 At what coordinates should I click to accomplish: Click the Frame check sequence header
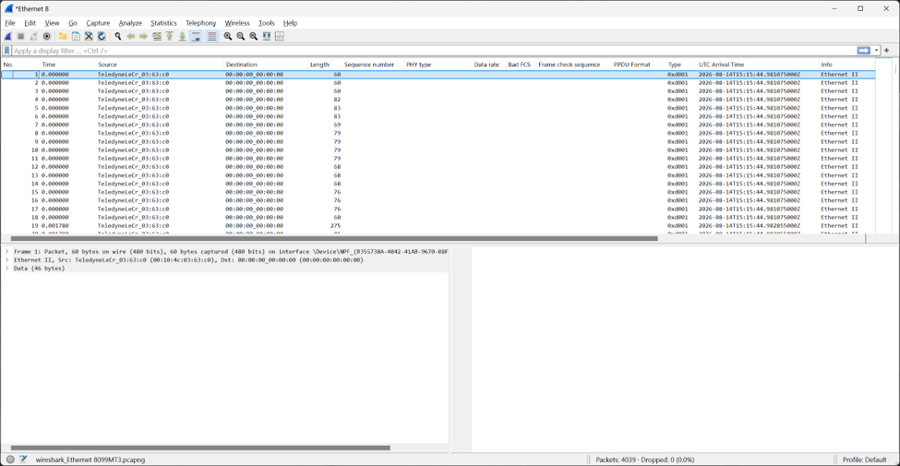[573, 65]
